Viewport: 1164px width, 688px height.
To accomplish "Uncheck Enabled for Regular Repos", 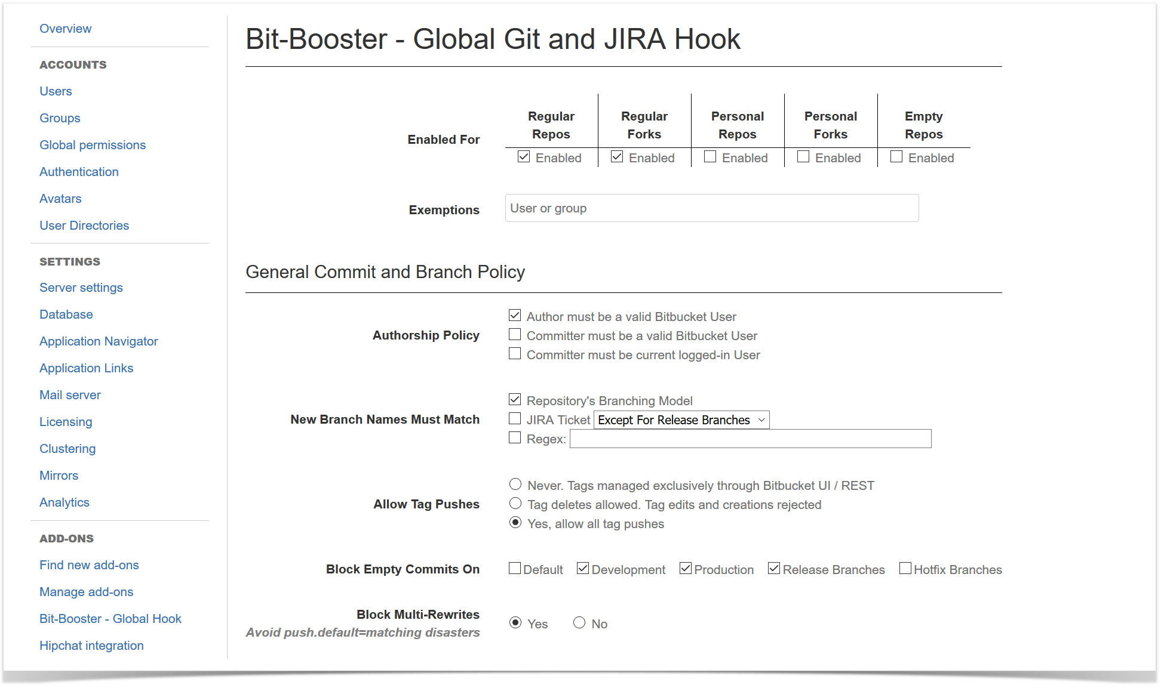I will pyautogui.click(x=524, y=156).
